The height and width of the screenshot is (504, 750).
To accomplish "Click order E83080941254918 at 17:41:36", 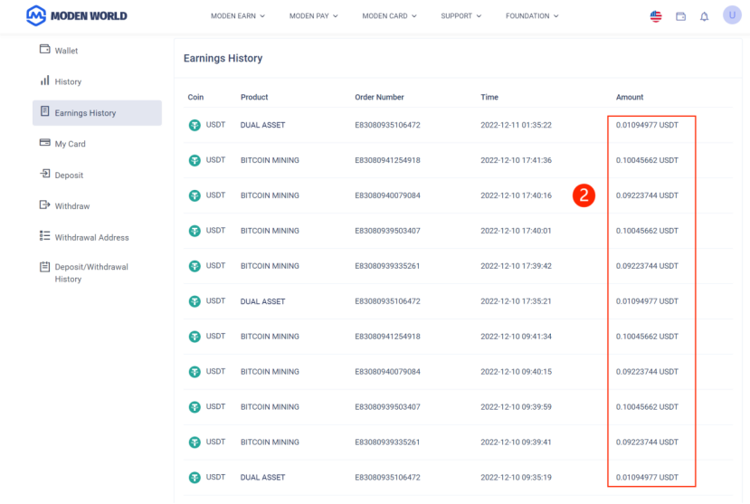I will pyautogui.click(x=387, y=160).
